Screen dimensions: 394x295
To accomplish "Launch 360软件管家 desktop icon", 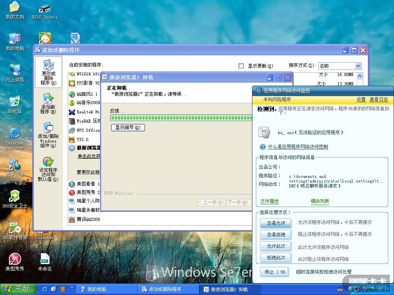I will click(15, 231).
